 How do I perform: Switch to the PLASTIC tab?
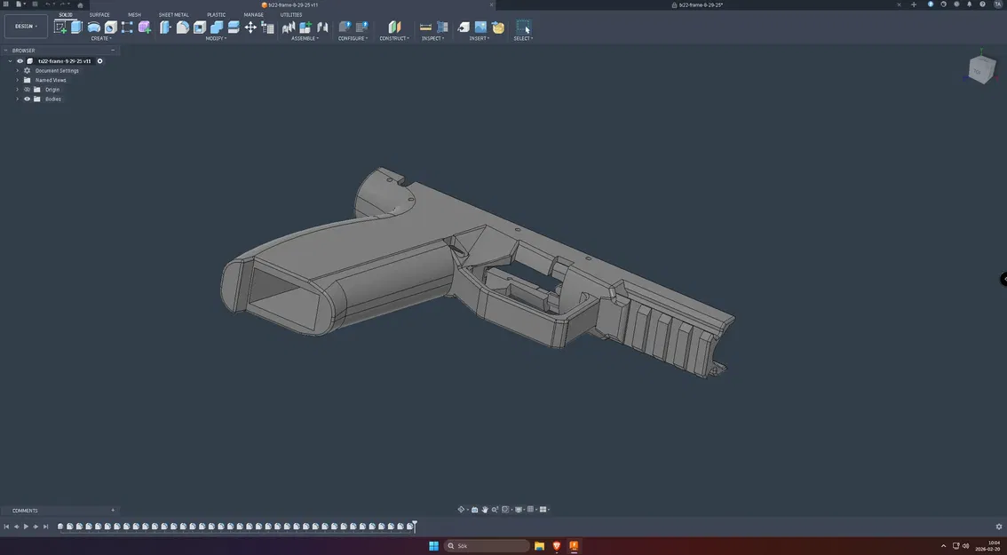pos(217,15)
